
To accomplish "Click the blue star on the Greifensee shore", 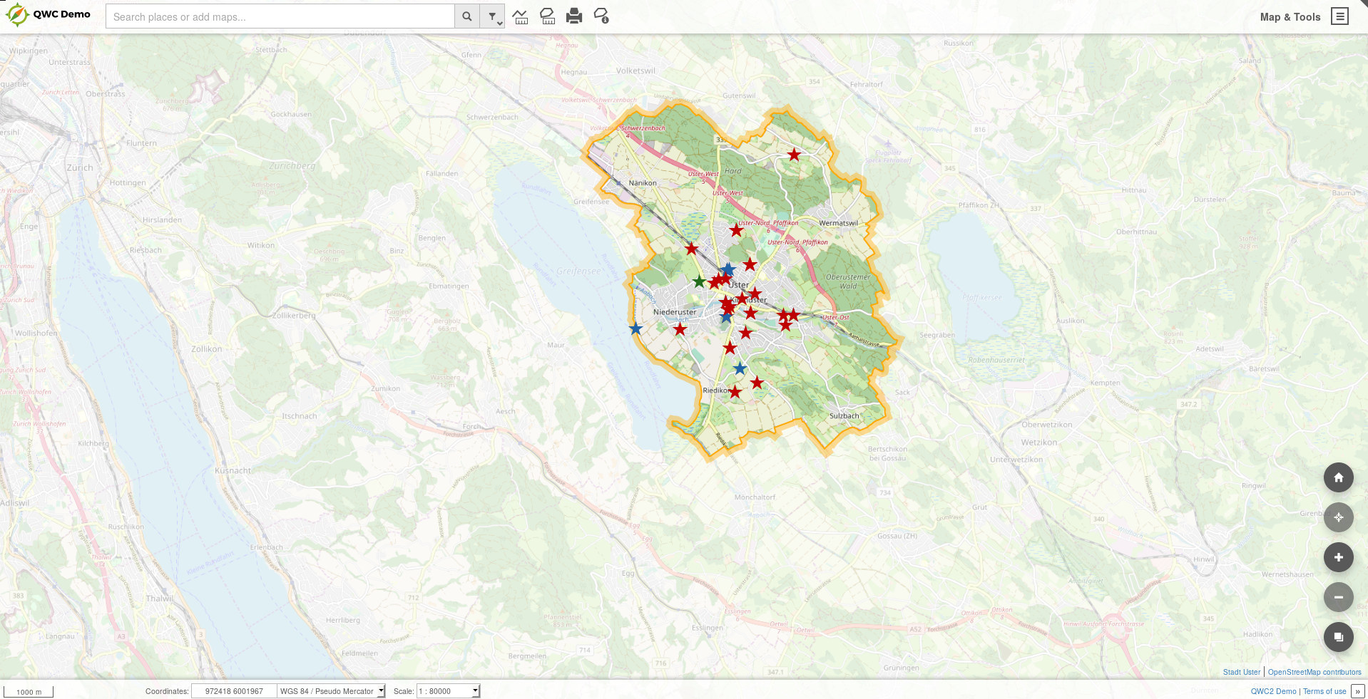I will click(635, 328).
